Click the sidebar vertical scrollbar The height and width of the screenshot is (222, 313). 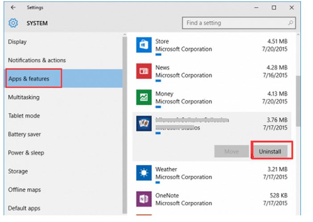click(x=125, y=125)
